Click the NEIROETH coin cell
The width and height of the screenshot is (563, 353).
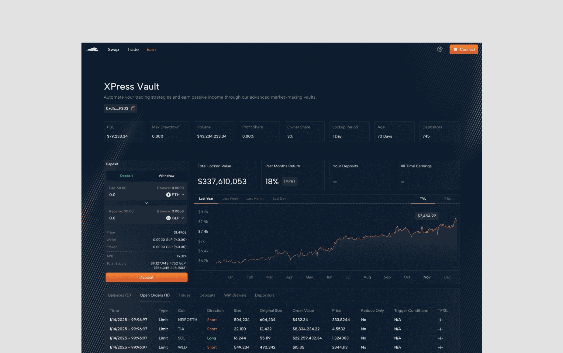point(188,320)
